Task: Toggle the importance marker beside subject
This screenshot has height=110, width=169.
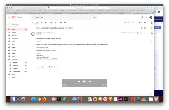Action: click(x=66, y=28)
